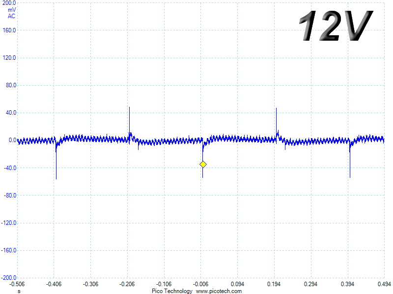Click the -0.006 time axis label

201,284
